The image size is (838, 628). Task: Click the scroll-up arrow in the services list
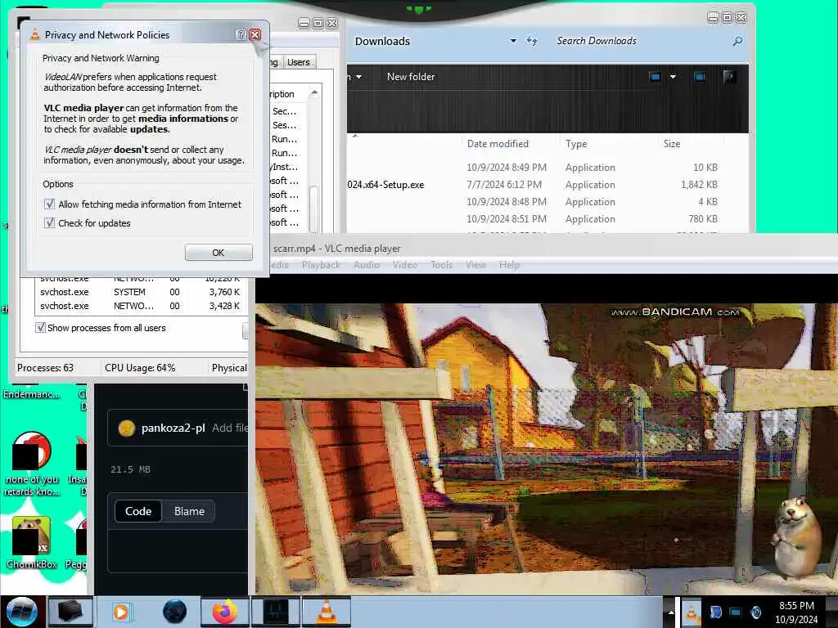(314, 93)
